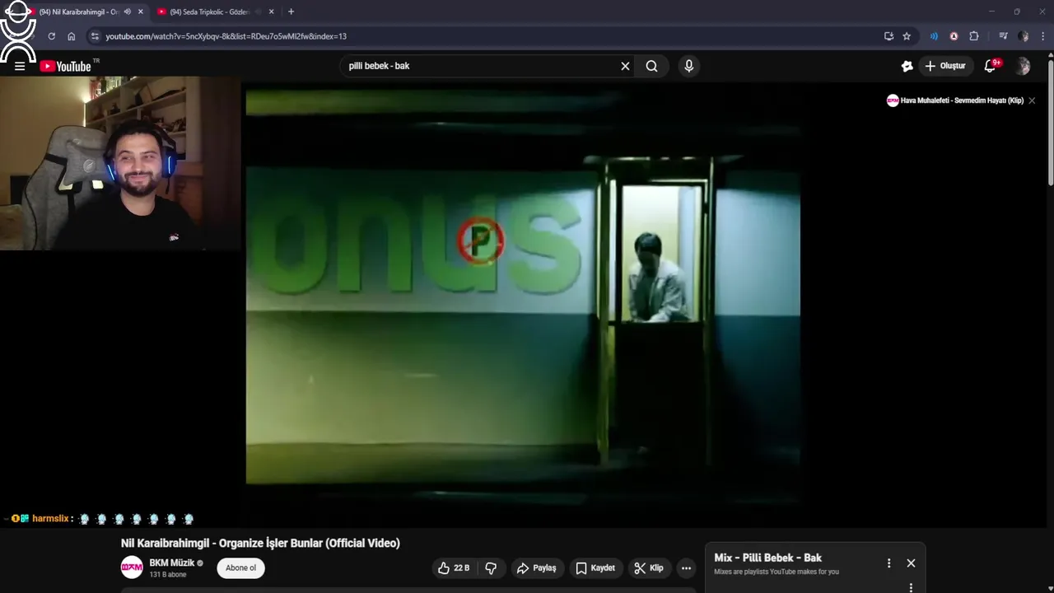This screenshot has width=1054, height=593.
Task: Open a new browser tab
Action: (x=291, y=12)
